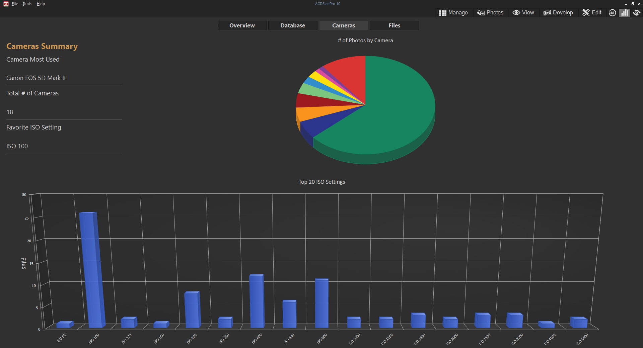
Task: Click the 'Cameras Summary' heading
Action: coord(42,46)
